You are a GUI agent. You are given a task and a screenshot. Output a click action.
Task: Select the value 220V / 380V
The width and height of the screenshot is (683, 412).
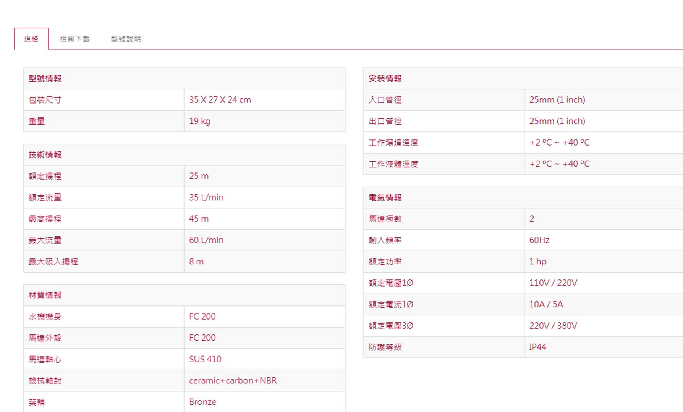(553, 326)
